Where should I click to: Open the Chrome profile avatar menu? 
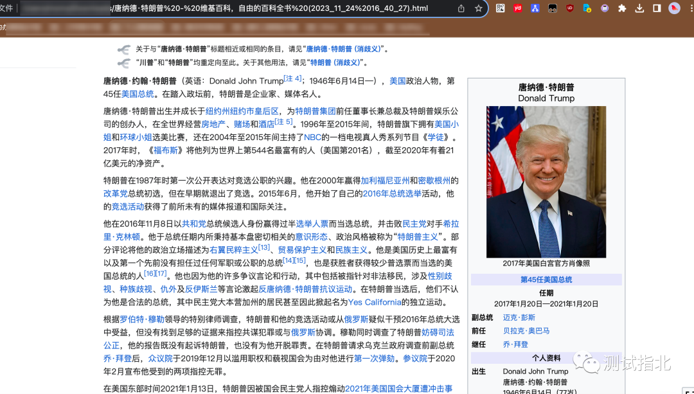tap(674, 8)
